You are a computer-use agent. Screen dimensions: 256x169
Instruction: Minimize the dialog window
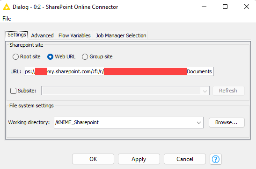(204, 7)
